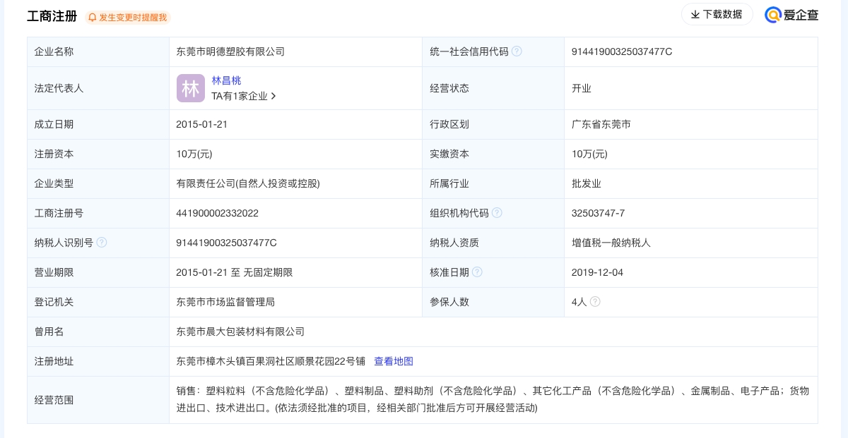Click approval date 2019-12-04
Viewport: 848px width, 438px height.
point(598,272)
